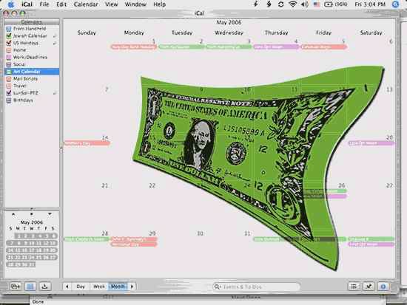Screen dimensions: 407x305
Task: Open the iCal application menu
Action: (27, 4)
